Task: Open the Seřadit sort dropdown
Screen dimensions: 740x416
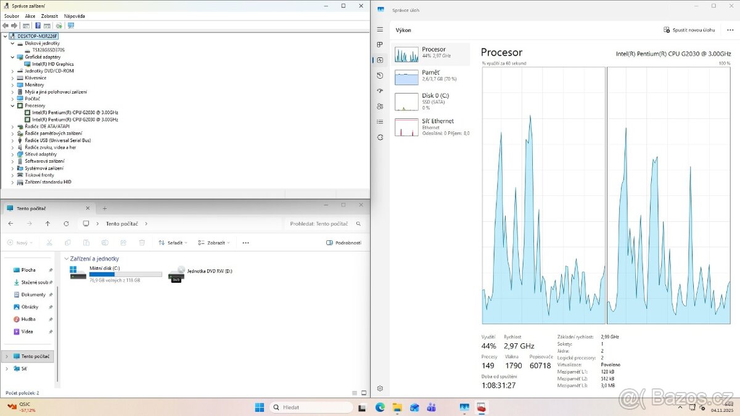Action: (x=173, y=243)
